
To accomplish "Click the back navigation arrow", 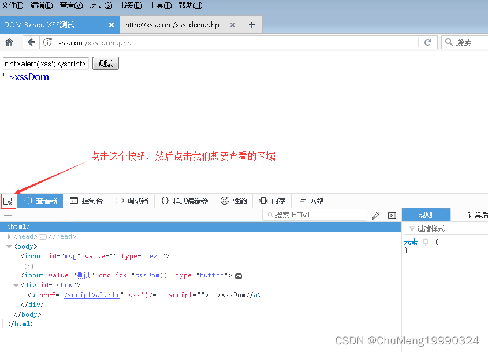I will click(31, 42).
